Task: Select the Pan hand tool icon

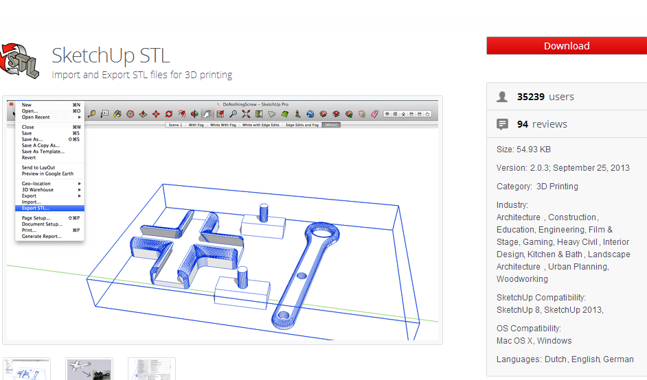Action: click(207, 114)
